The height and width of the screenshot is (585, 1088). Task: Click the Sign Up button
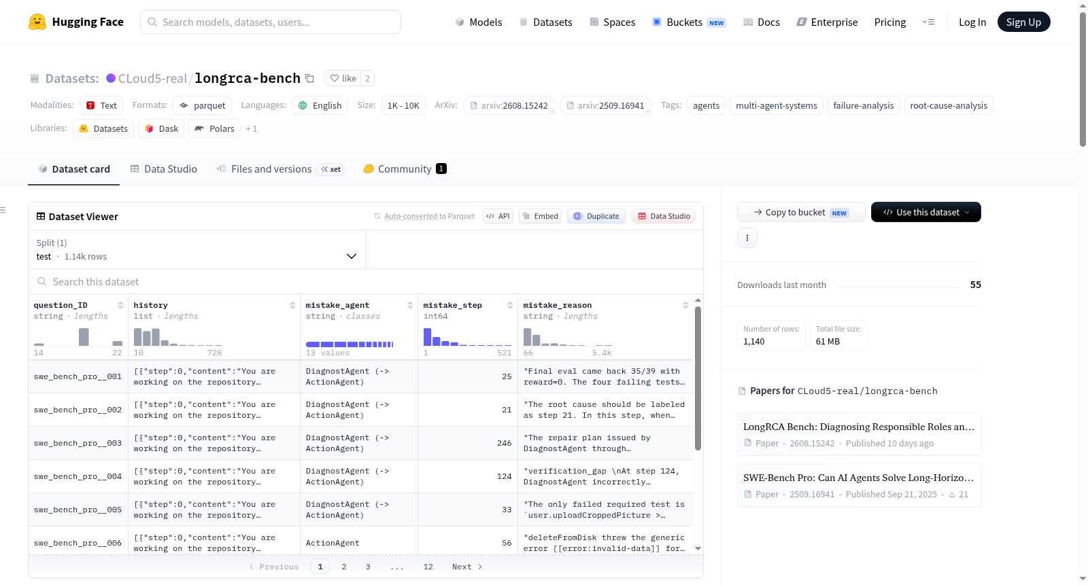tap(1023, 22)
